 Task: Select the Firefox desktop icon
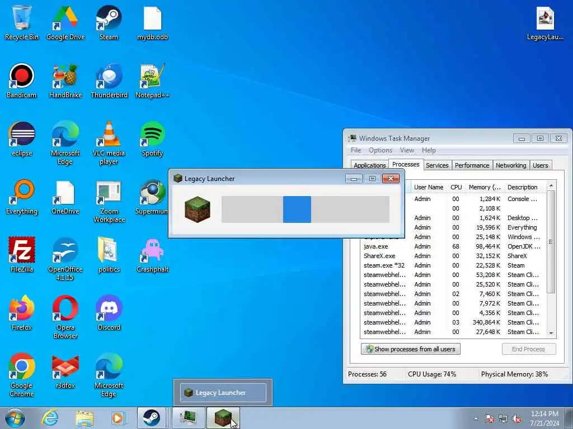pyautogui.click(x=22, y=313)
